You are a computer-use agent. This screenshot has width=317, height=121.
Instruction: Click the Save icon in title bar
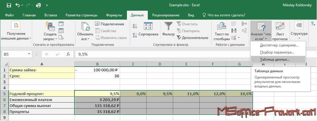(x=9, y=5)
